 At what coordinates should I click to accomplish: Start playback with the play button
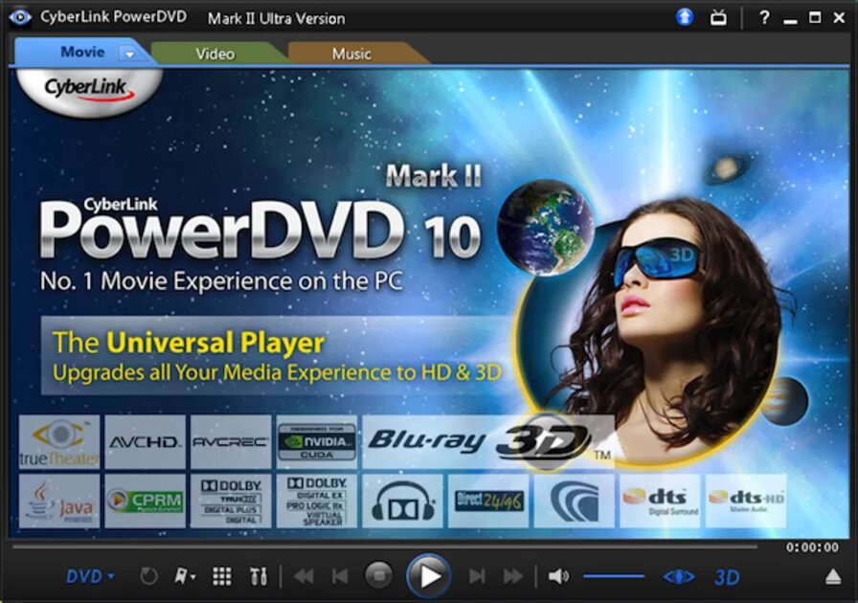tap(428, 576)
